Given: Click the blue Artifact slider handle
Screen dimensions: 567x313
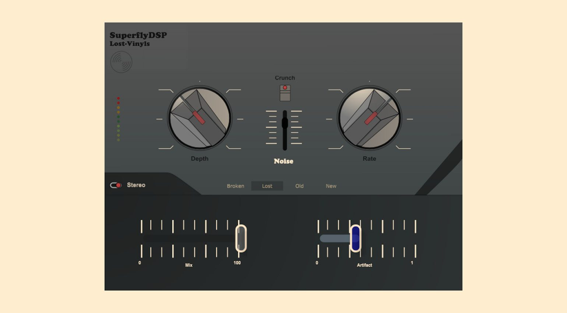Looking at the screenshot, I should 355,238.
